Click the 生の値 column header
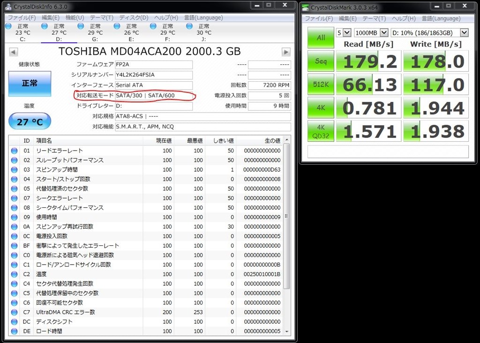The image size is (480, 343). pos(260,140)
